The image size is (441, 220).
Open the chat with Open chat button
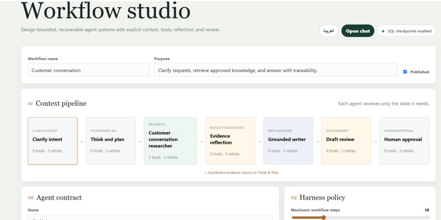pyautogui.click(x=358, y=31)
